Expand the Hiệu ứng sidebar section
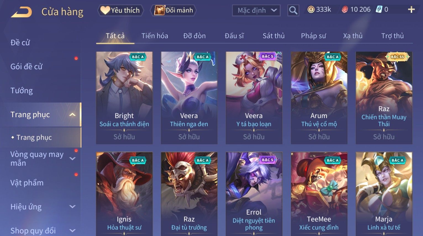The height and width of the screenshot is (236, 423). [x=72, y=206]
